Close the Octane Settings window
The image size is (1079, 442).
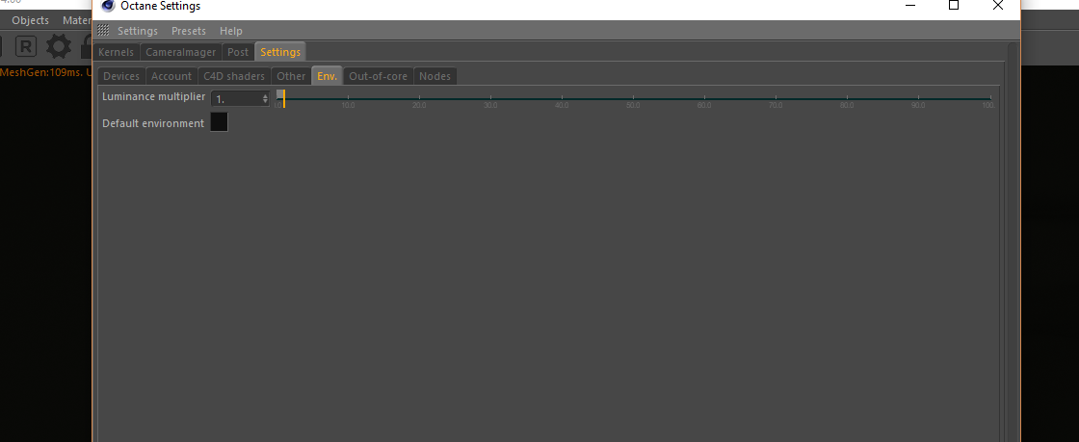pos(998,6)
